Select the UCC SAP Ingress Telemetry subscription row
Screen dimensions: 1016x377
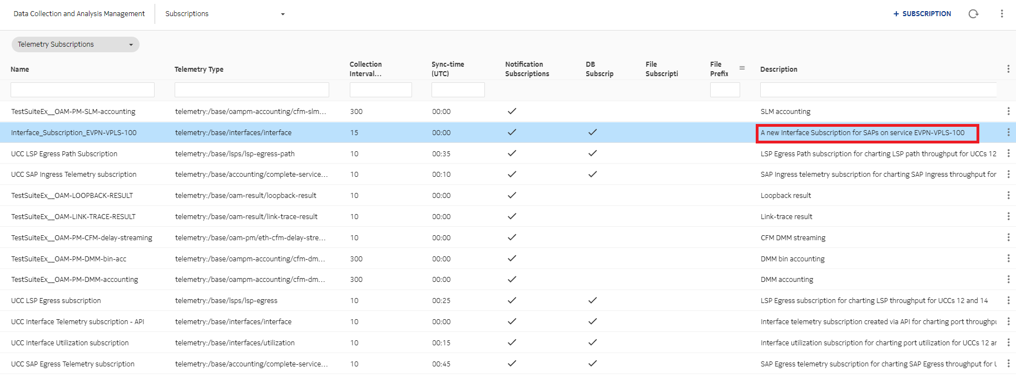coord(73,175)
